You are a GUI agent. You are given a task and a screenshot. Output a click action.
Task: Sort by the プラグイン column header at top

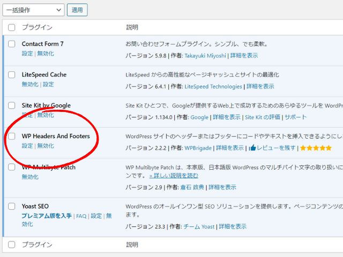[37, 27]
